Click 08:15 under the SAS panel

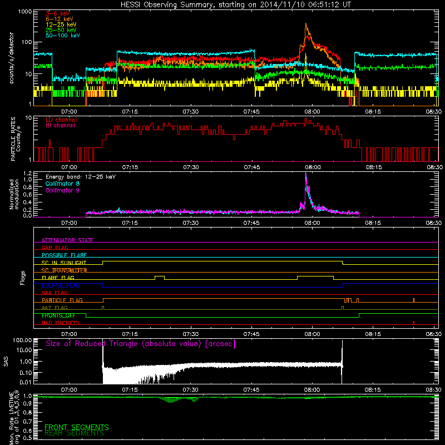click(x=373, y=390)
